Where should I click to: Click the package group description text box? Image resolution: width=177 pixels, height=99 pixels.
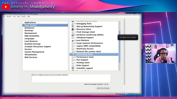tap(71, 78)
